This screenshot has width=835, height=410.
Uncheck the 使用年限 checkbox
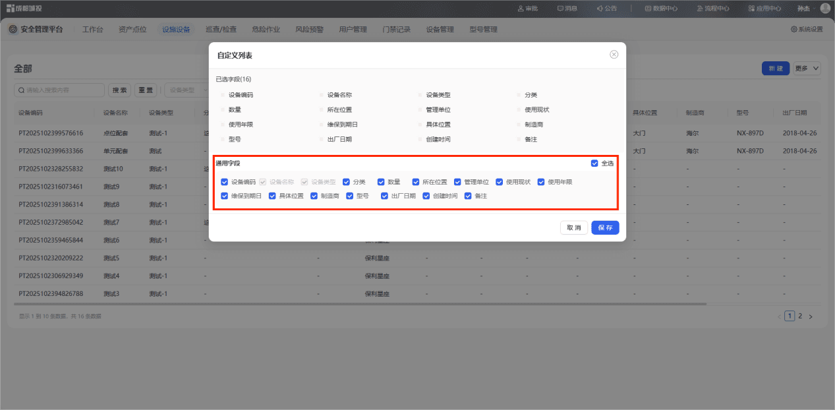click(542, 181)
